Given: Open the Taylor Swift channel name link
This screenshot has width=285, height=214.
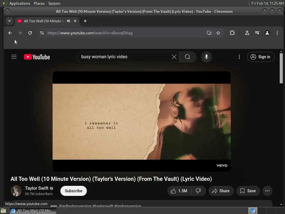Looking at the screenshot, I should 37,188.
